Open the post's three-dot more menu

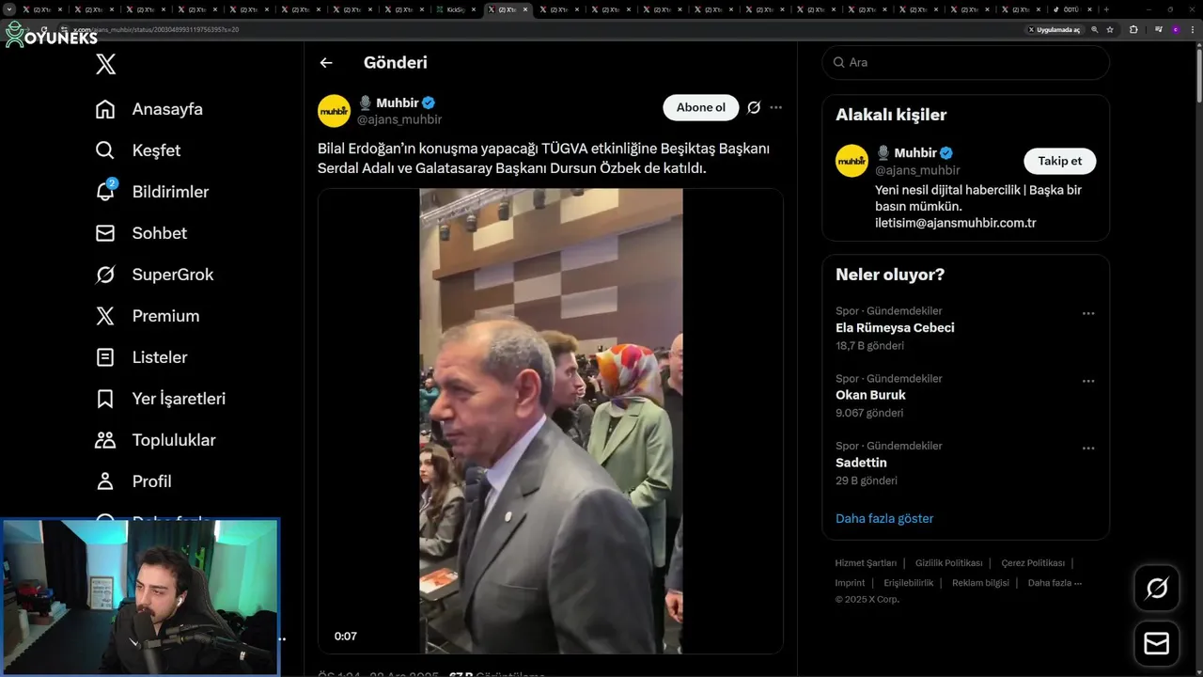pos(776,107)
